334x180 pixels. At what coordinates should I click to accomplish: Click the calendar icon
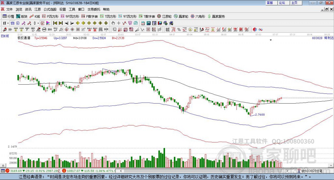143,23
